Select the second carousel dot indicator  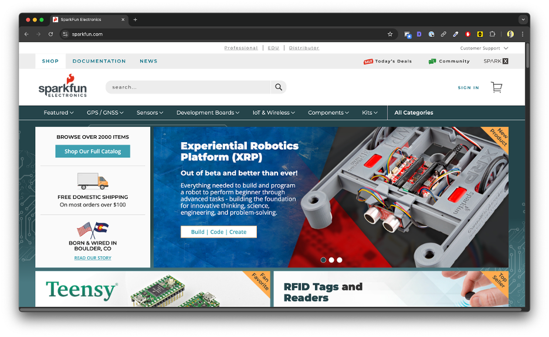pyautogui.click(x=331, y=260)
